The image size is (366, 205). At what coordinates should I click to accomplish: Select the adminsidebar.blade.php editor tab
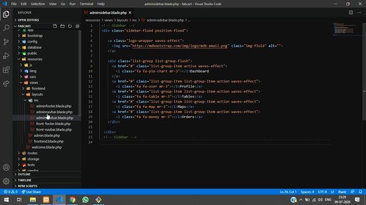pos(108,13)
